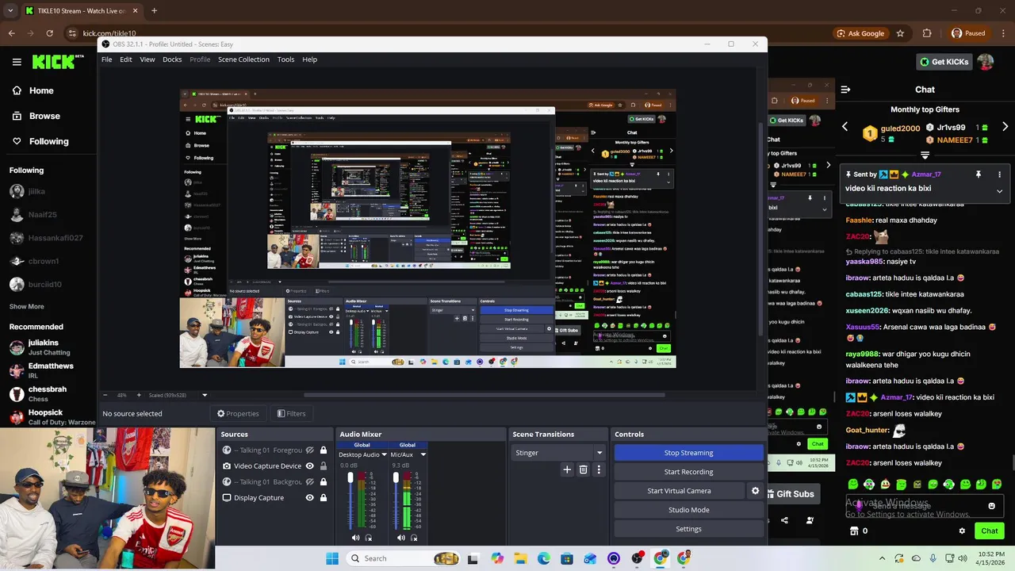Open OBS Edit menu
This screenshot has height=571, width=1015.
point(126,59)
